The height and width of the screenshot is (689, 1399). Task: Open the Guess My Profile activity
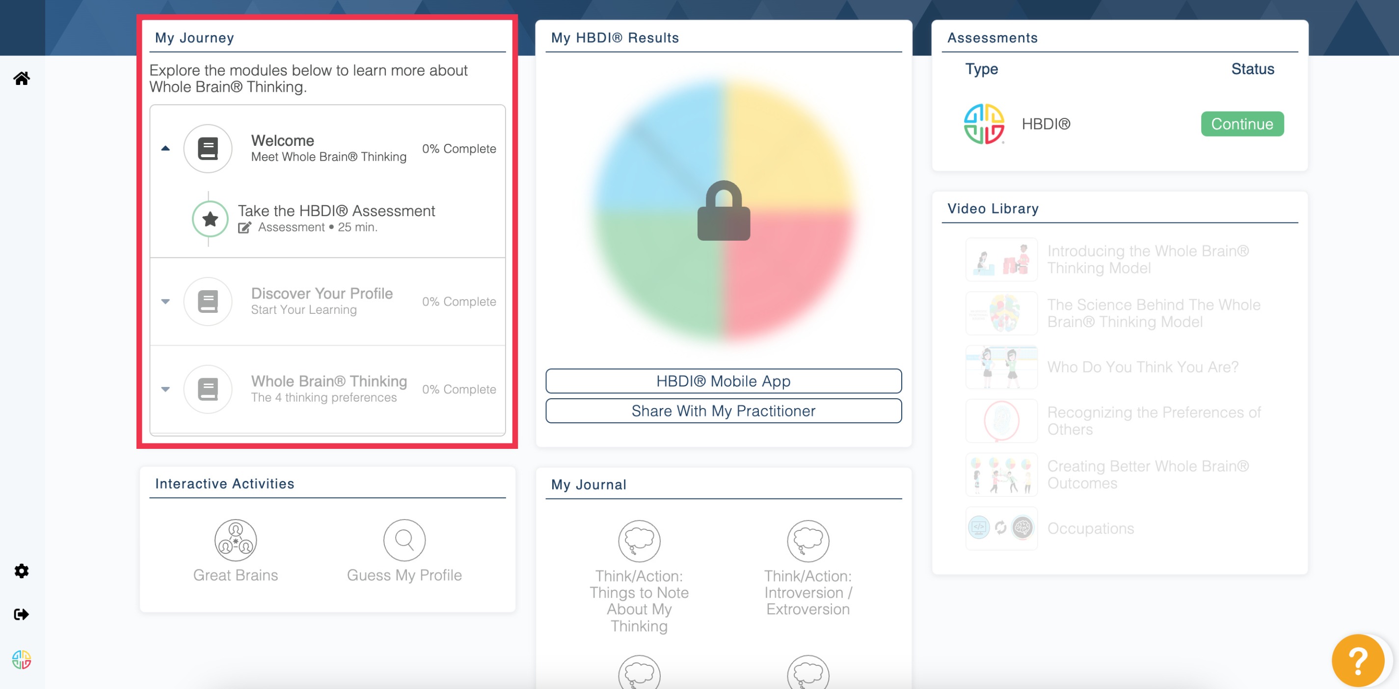tap(404, 540)
